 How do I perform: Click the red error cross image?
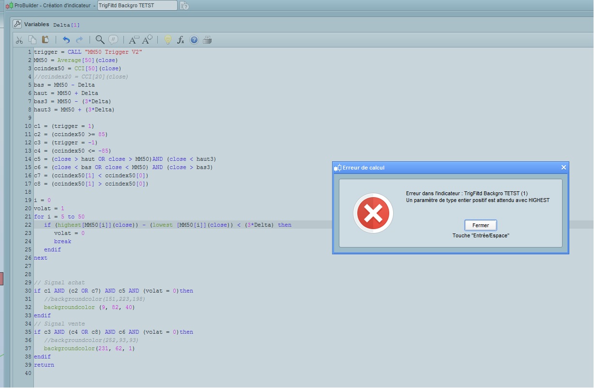tap(373, 213)
